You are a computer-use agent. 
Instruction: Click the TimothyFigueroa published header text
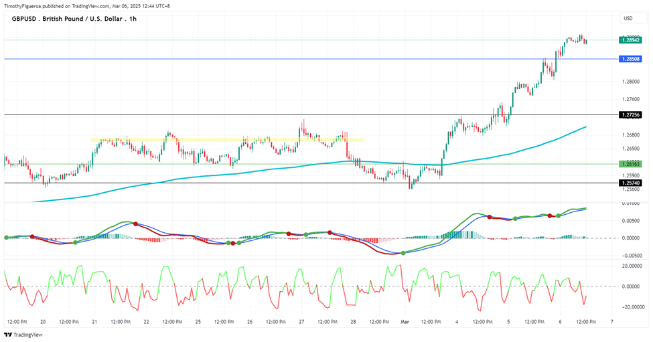(x=86, y=6)
